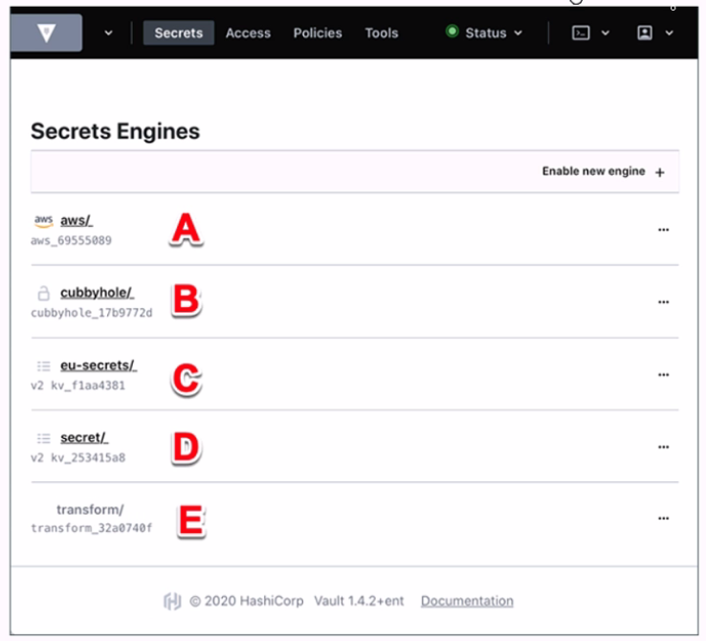Expand the chevron beside the Vault logo
This screenshot has height=641, width=706.
[108, 33]
